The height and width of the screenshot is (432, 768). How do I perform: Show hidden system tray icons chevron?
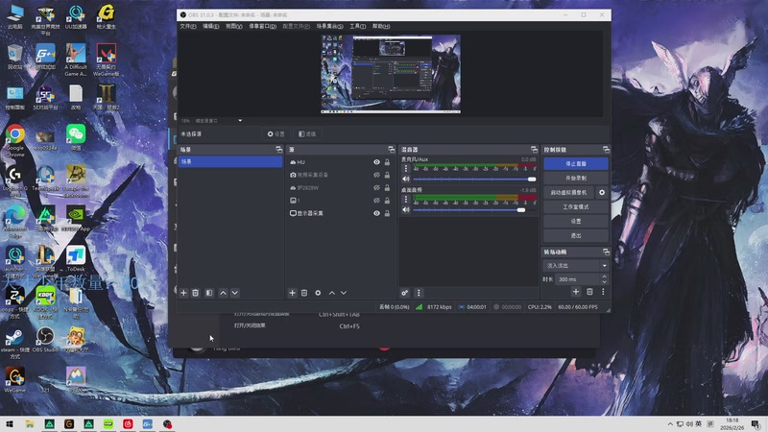670,424
